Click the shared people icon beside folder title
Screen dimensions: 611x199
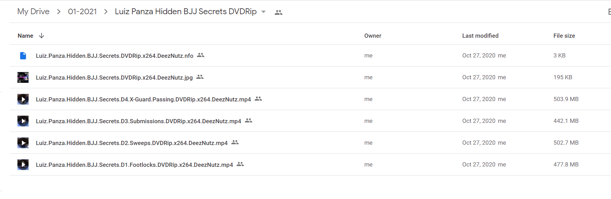279,12
